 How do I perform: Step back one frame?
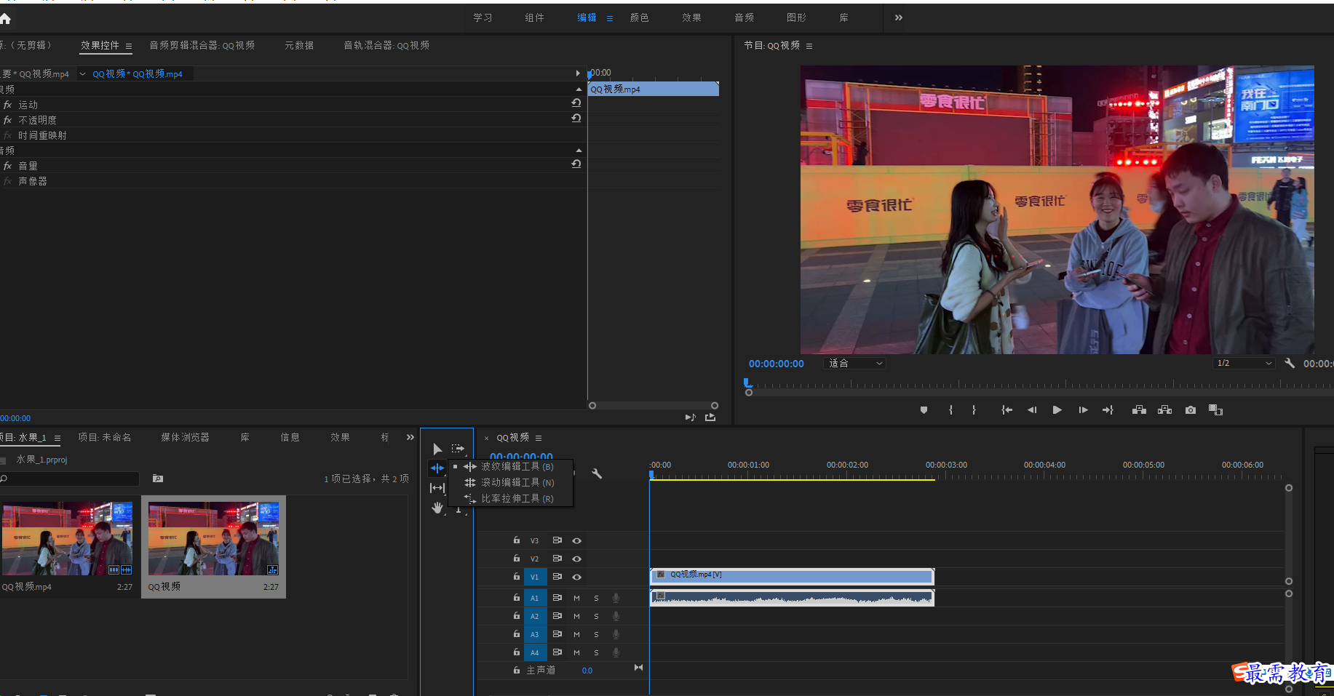1032,410
